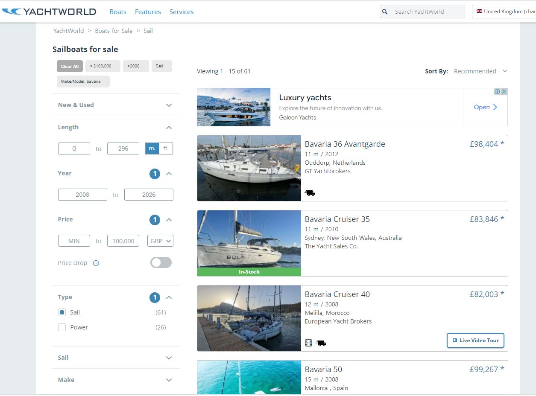
Task: Click the Sail breadcrumb
Action: tap(148, 31)
